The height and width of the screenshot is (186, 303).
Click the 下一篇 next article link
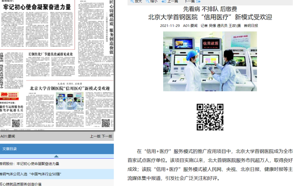click(x=190, y=1)
